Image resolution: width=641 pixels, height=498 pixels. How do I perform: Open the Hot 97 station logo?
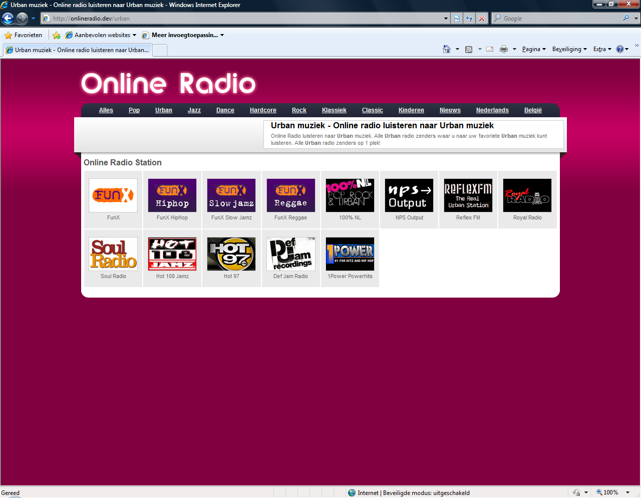(231, 254)
